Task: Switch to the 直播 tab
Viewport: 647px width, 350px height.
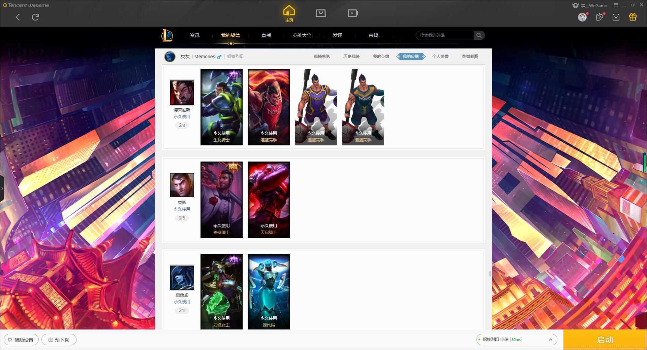Action: (x=266, y=35)
